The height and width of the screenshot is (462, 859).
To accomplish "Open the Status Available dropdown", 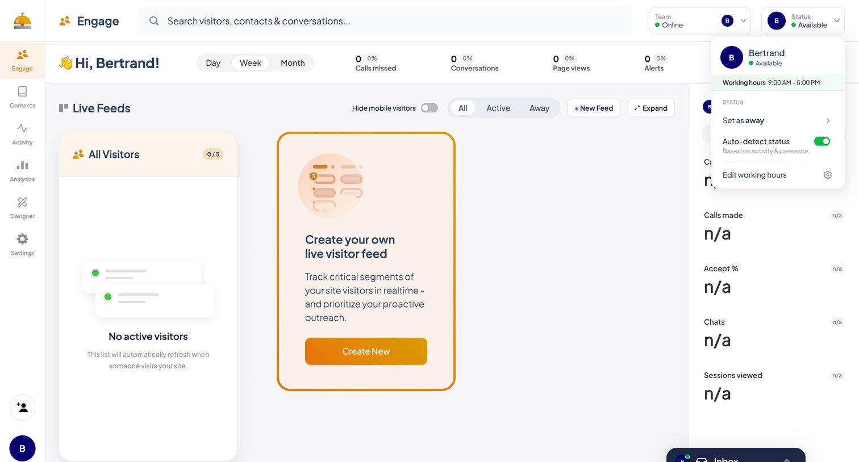I will [803, 21].
